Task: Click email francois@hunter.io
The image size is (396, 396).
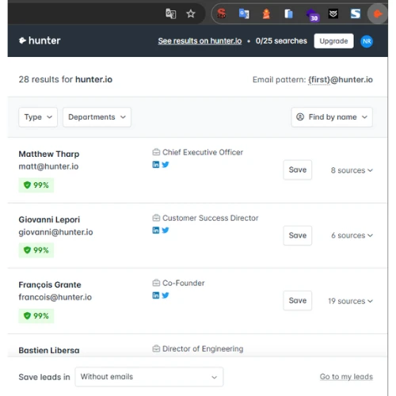Action: click(x=55, y=297)
